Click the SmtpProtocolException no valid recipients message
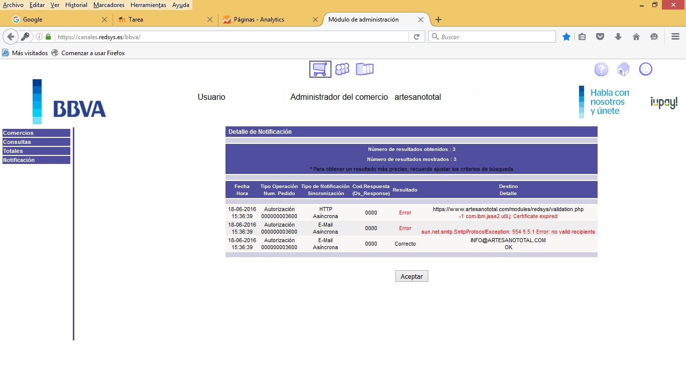The image size is (686, 365). (508, 232)
